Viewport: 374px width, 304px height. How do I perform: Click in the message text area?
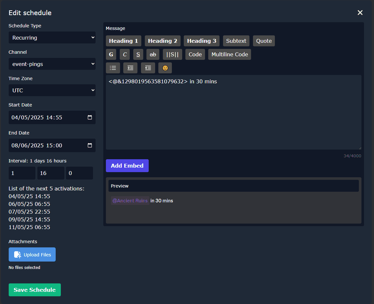point(234,112)
